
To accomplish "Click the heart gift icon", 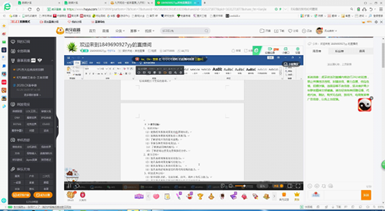I will (156, 196).
